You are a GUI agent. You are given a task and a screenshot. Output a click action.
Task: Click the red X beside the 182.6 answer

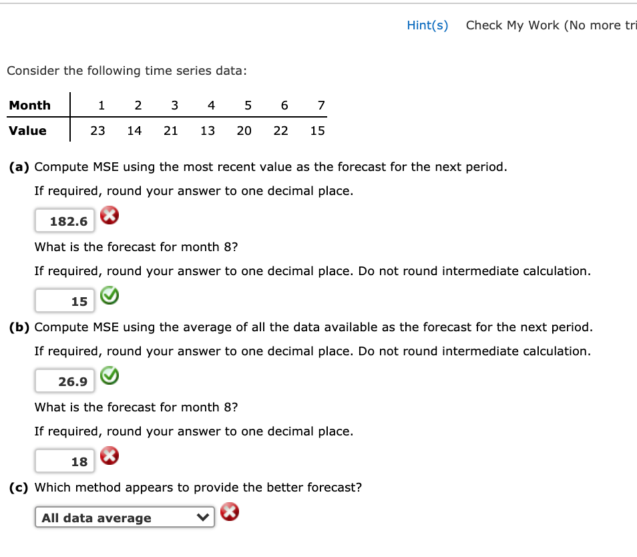coord(110,215)
